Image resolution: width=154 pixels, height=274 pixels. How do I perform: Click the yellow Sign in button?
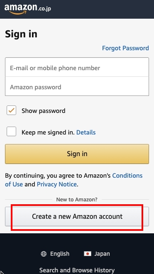pos(77,154)
